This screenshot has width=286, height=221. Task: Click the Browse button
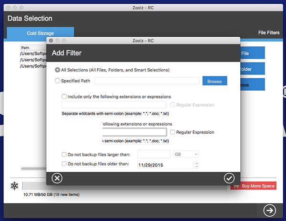214,81
